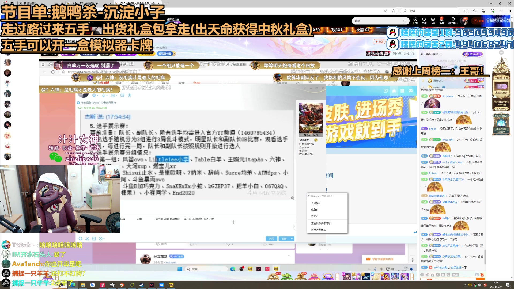Open File Explorer from the taskbar
This screenshot has height=289, width=514.
[83, 285]
